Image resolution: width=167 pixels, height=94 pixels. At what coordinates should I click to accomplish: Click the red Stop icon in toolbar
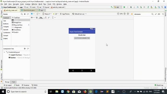(x=144, y=7)
